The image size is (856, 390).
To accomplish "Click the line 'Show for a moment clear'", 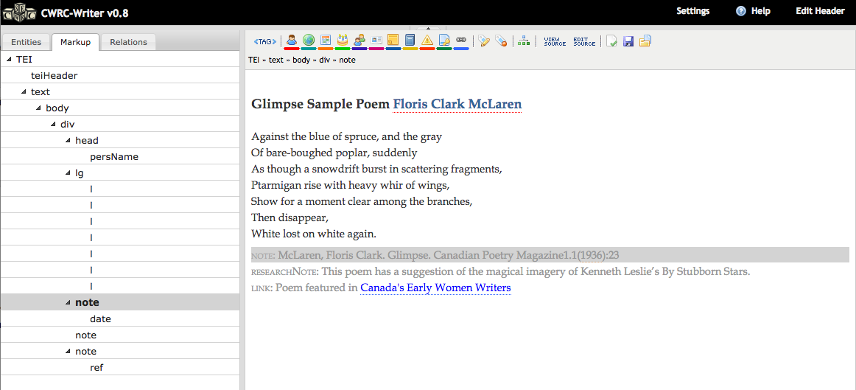I will click(x=362, y=201).
